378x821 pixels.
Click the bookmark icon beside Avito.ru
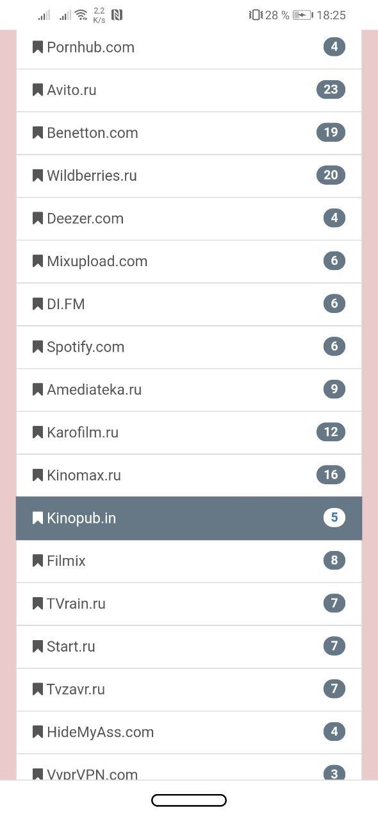(38, 90)
